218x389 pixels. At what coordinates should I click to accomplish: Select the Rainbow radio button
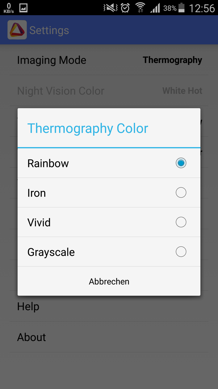point(181,163)
